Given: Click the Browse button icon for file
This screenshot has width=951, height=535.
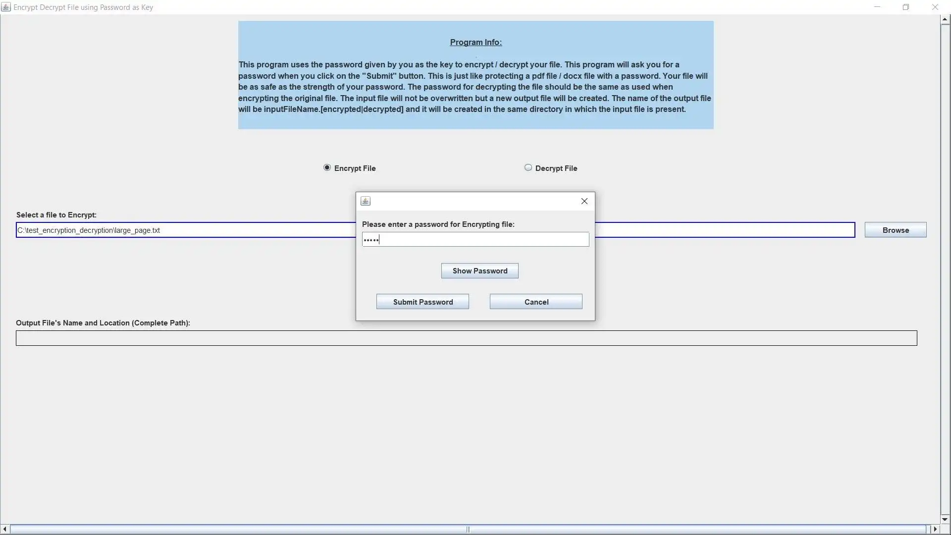Looking at the screenshot, I should point(896,230).
